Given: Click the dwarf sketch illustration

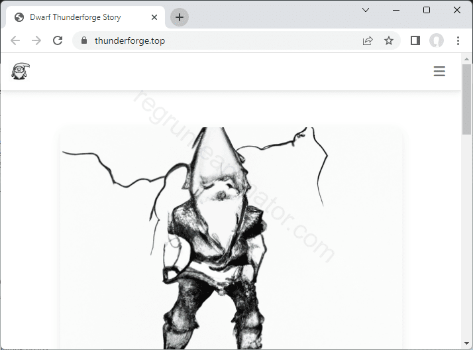Looking at the screenshot, I should point(231,239).
